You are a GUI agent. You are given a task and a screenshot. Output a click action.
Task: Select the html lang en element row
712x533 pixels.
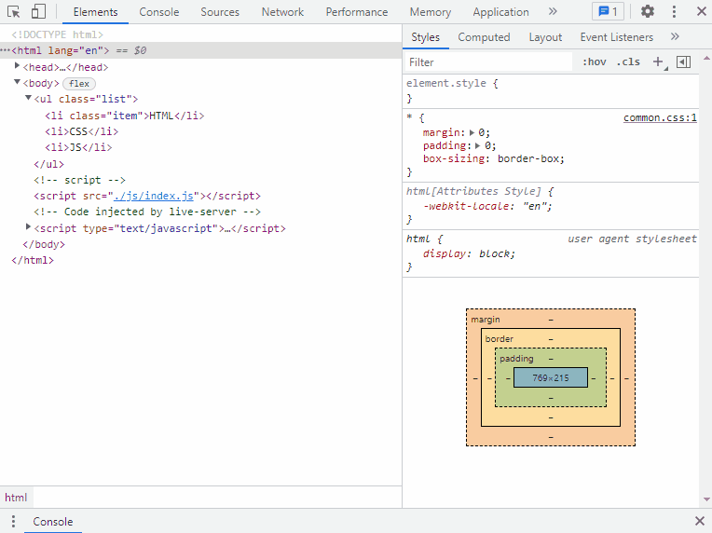[200, 50]
